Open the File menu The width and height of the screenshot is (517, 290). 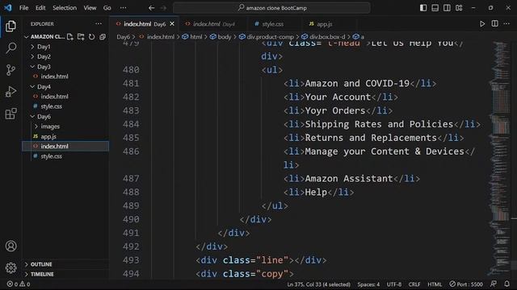point(23,8)
